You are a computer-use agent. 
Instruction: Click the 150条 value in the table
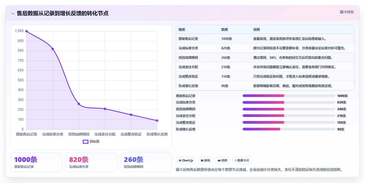pos(226,77)
